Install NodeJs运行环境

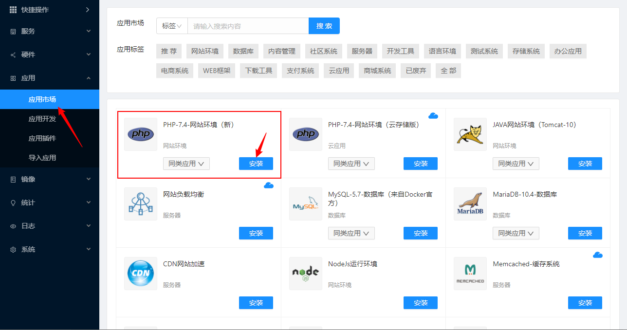421,303
